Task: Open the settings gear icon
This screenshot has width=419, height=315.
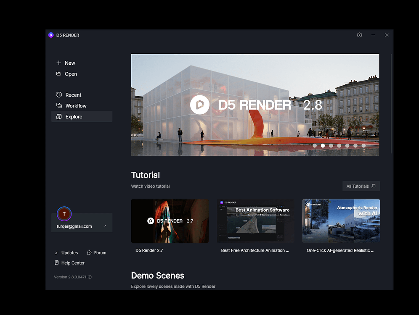Action: [359, 35]
